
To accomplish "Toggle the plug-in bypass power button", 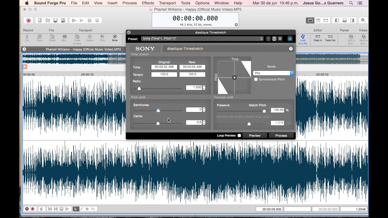I will (x=290, y=39).
